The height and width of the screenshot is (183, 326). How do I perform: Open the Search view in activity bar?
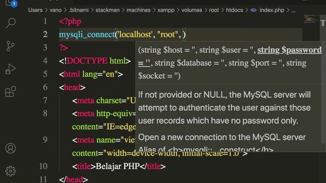(10, 23)
